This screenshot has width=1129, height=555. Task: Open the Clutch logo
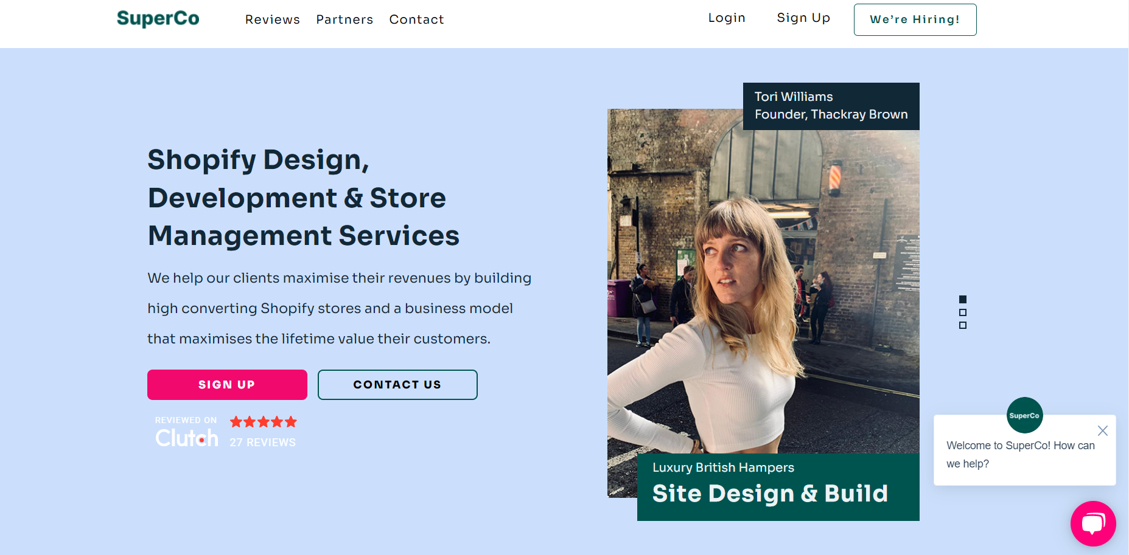(187, 438)
